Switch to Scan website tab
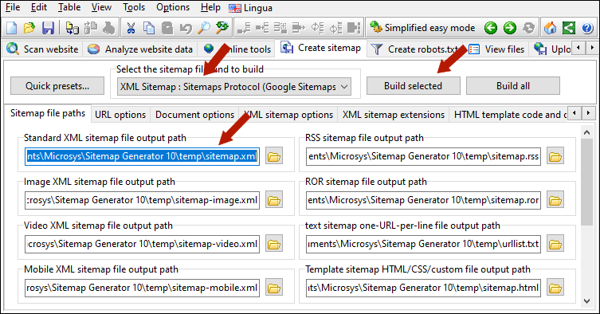Viewport: 600px width, 314px height. pyautogui.click(x=42, y=49)
